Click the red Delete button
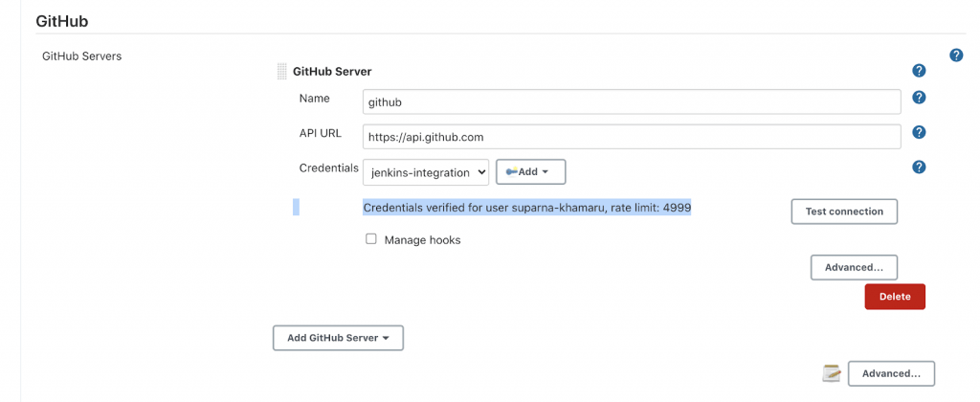The image size is (980, 402). (x=894, y=297)
